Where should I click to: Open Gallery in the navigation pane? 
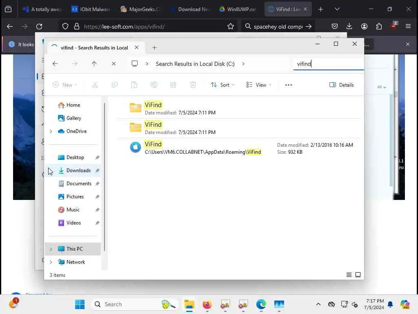pyautogui.click(x=73, y=118)
